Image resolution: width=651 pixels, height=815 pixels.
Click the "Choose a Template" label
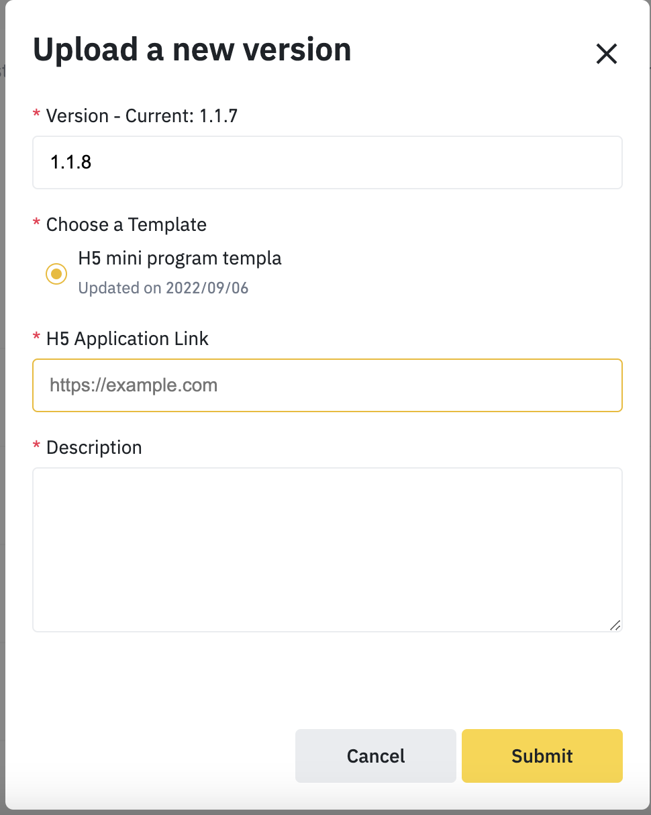pos(126,224)
